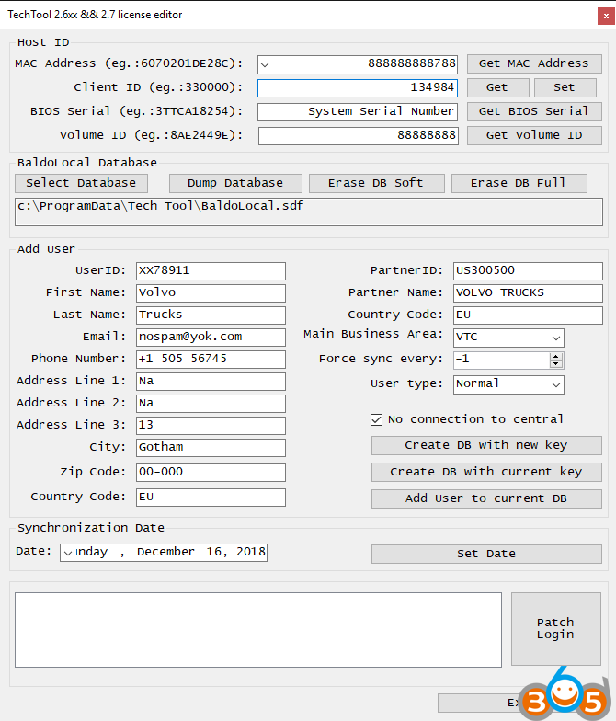Click the Patch Login button

point(555,629)
